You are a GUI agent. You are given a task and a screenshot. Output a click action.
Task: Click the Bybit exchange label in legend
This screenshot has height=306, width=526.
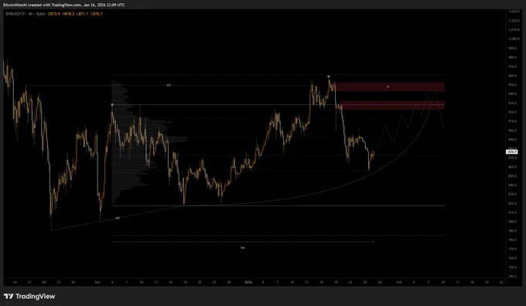[40, 14]
